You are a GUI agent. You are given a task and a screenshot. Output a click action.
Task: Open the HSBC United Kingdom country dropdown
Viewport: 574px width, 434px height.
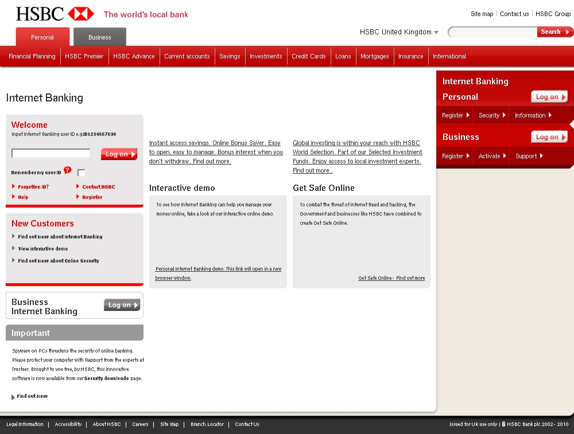[399, 32]
